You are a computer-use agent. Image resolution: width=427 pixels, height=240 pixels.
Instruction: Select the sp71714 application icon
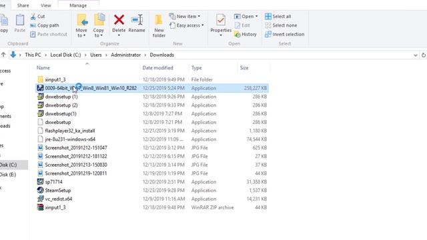(x=40, y=182)
